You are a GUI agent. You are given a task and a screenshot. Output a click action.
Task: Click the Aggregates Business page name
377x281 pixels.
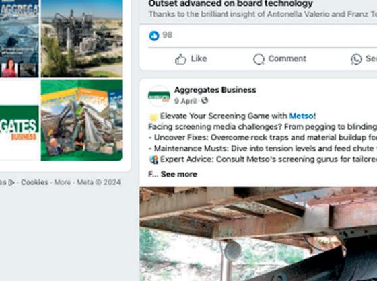pos(215,90)
